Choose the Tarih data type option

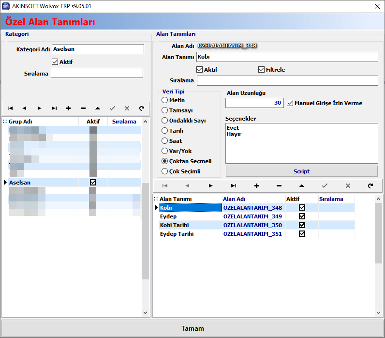click(x=165, y=131)
